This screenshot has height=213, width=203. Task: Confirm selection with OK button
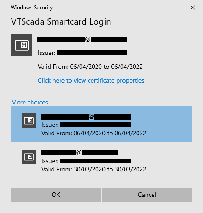click(x=56, y=195)
